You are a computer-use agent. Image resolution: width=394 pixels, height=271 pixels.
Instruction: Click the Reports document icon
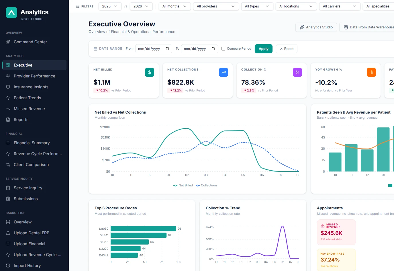8,120
